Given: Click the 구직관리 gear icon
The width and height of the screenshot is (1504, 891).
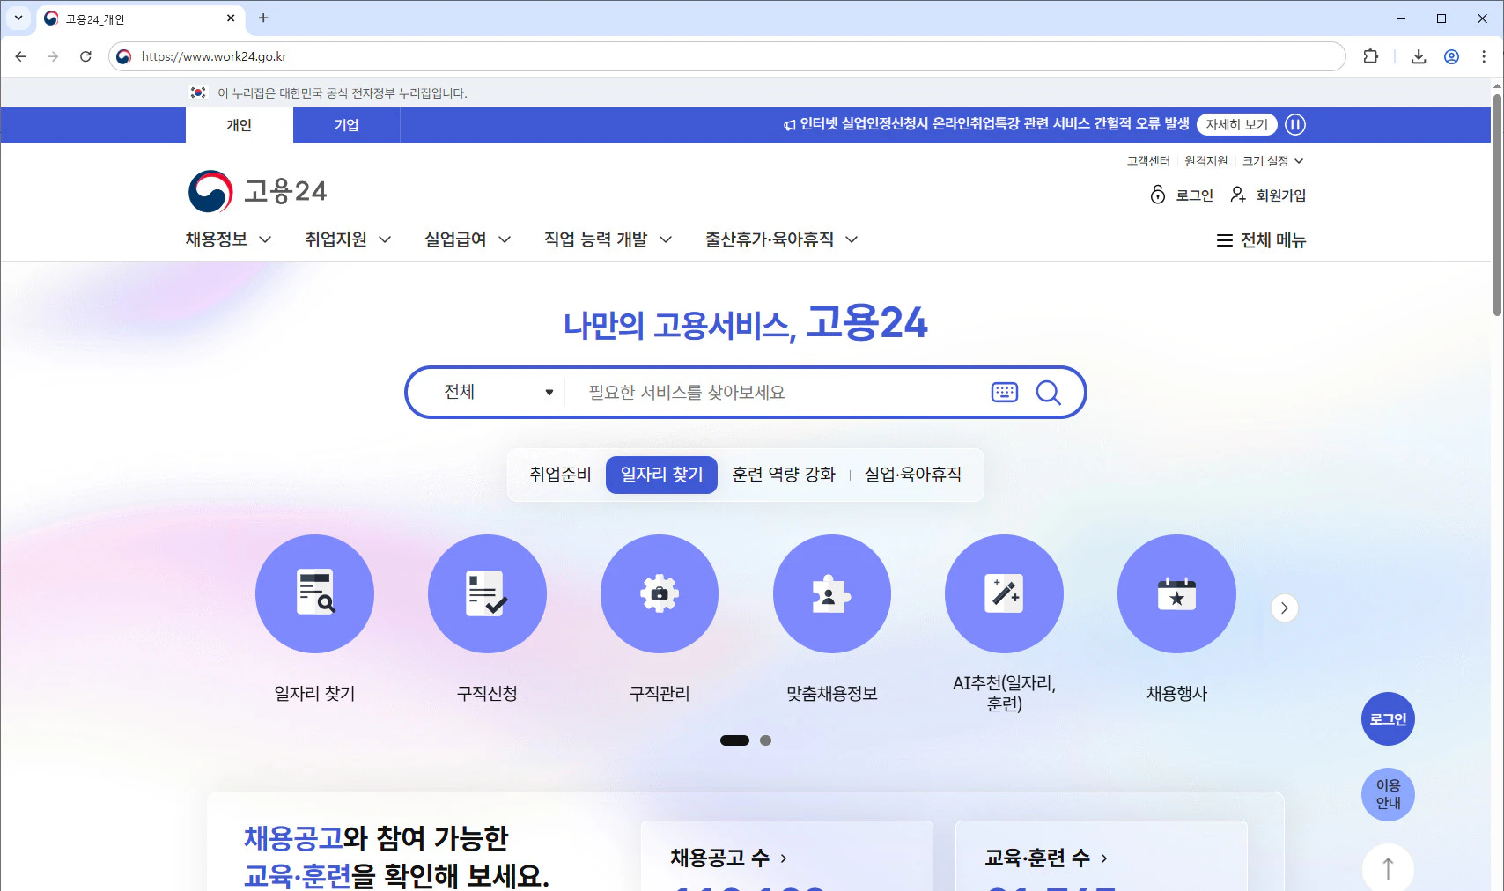Looking at the screenshot, I should coord(660,593).
